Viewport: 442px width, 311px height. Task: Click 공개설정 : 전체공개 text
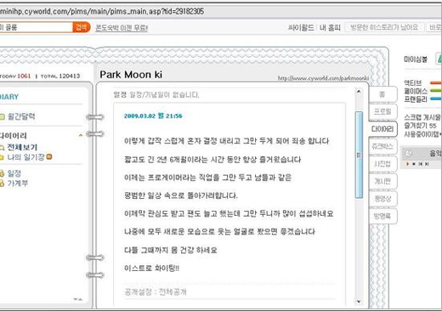click(x=156, y=292)
